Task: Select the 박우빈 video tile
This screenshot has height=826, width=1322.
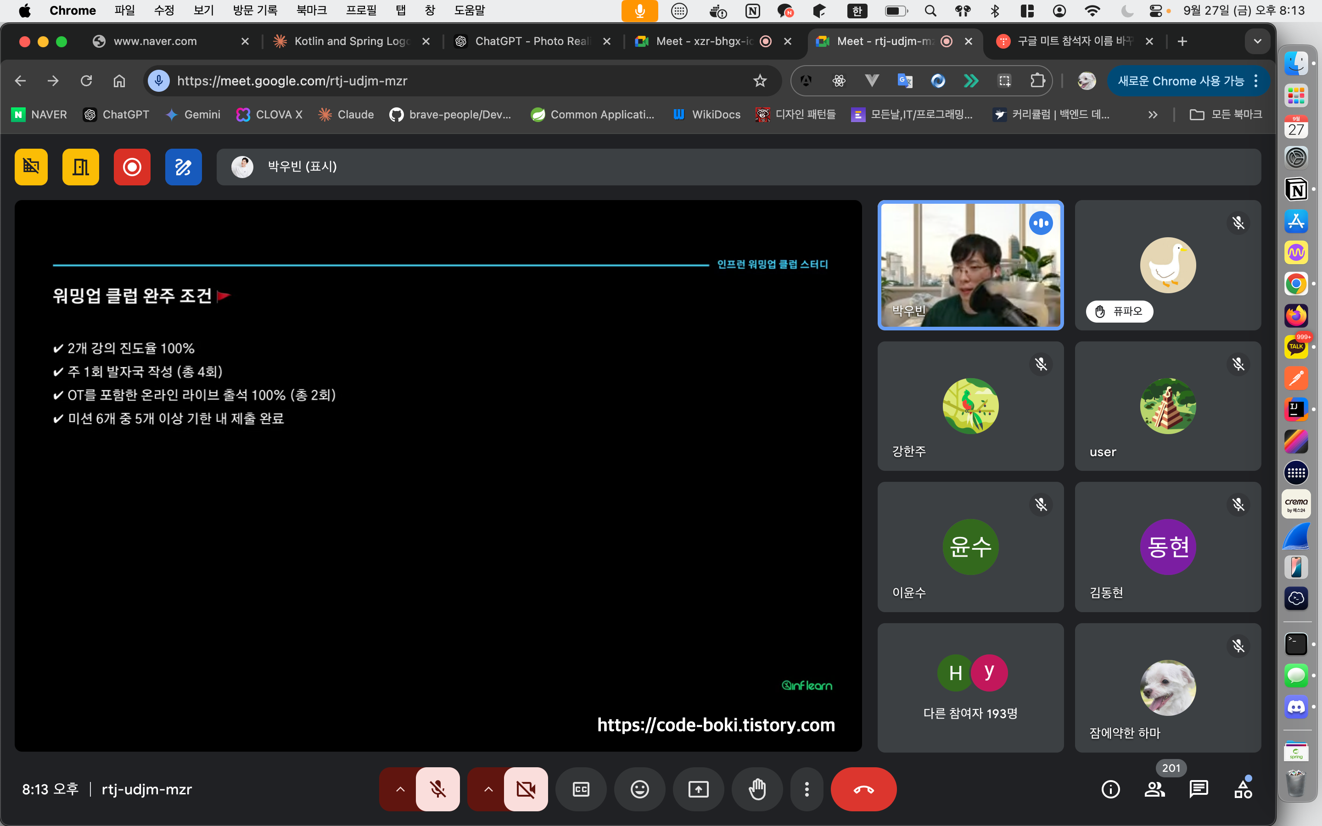Action: point(970,265)
